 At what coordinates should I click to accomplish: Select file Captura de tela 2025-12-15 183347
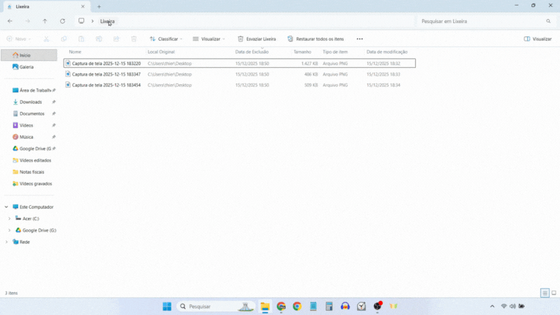click(x=106, y=74)
